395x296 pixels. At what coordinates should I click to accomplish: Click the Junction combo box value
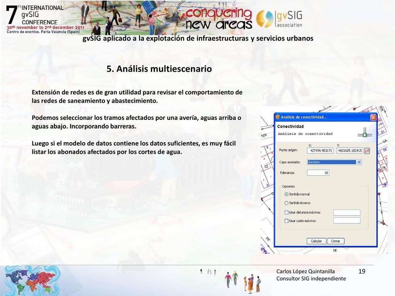331,162
